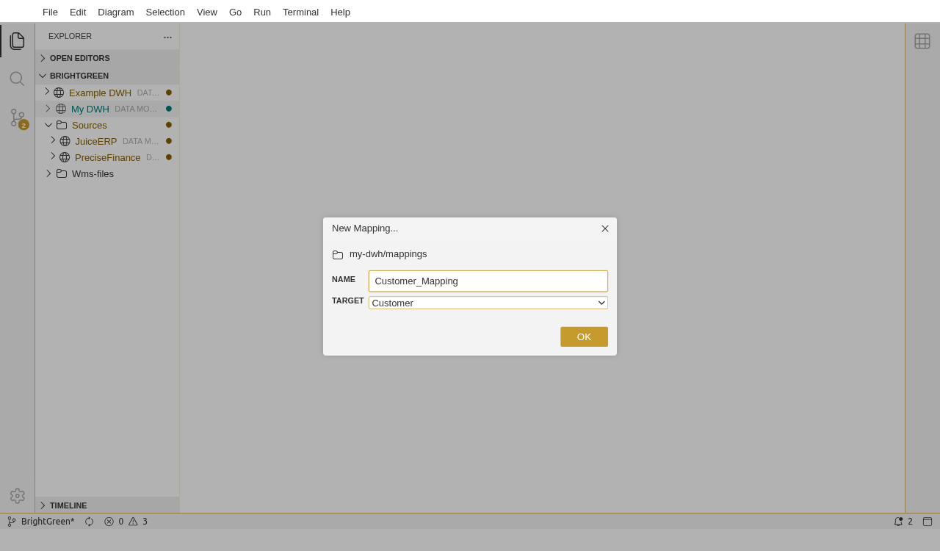Click the Name input field
The height and width of the screenshot is (551, 940).
pos(488,281)
